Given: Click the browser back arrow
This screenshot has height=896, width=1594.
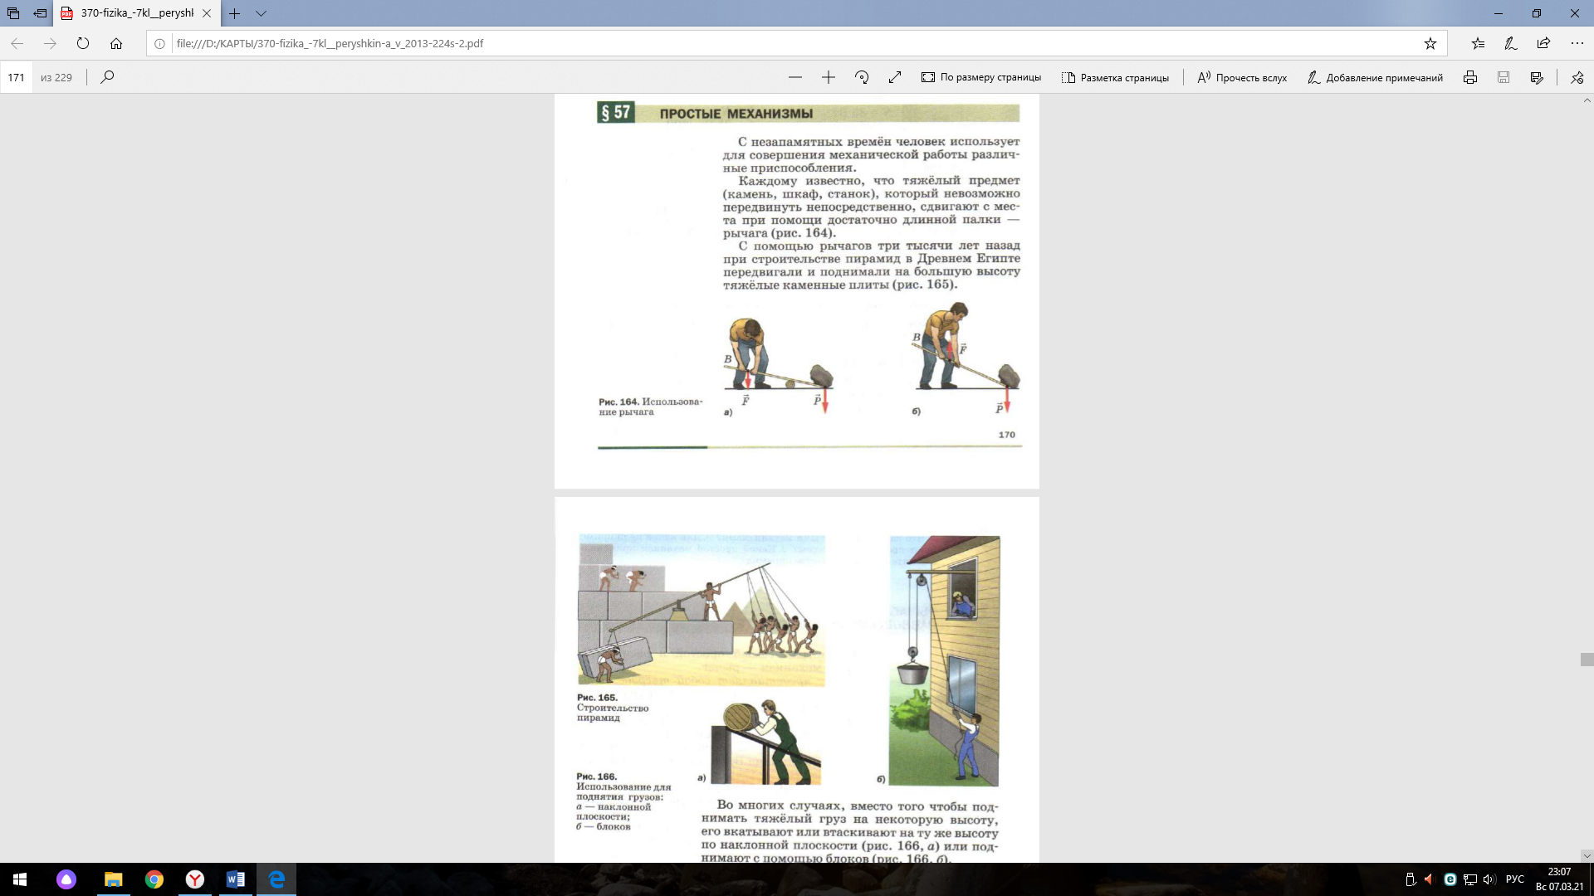Looking at the screenshot, I should [x=17, y=43].
